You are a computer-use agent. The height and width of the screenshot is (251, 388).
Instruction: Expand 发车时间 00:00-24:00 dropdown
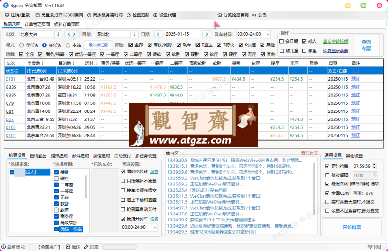point(268,34)
